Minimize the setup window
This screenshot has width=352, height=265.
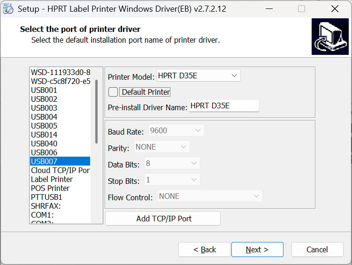click(x=269, y=8)
